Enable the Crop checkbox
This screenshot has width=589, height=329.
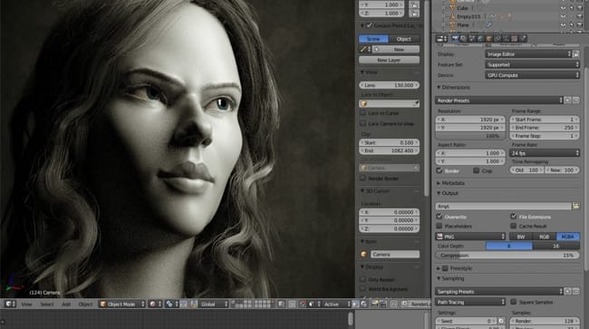coord(477,170)
